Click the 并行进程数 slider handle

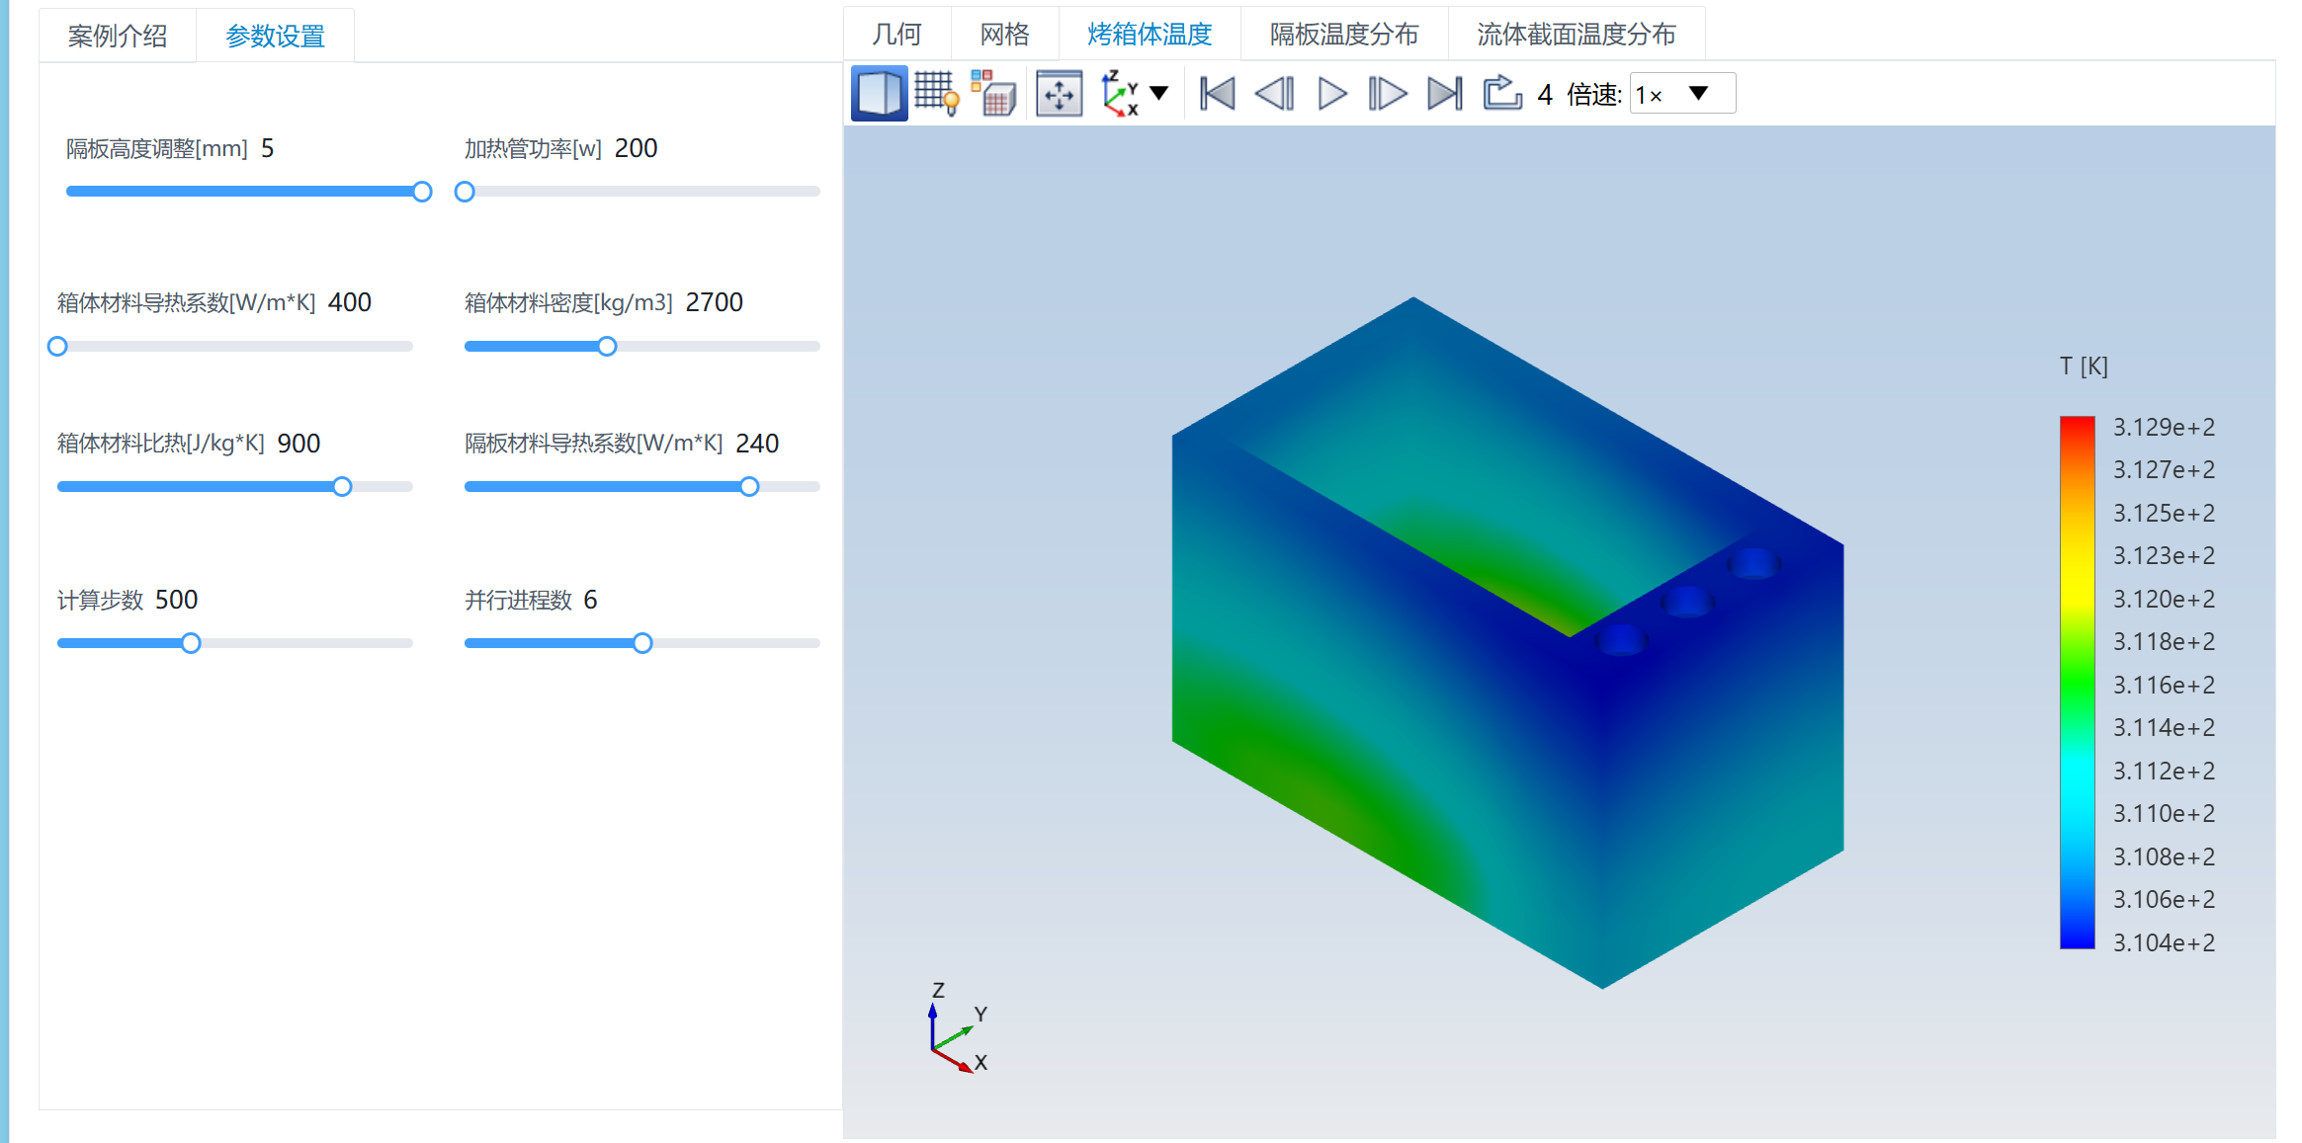pyautogui.click(x=642, y=643)
